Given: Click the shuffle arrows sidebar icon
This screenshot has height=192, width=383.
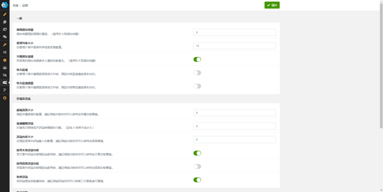Looking at the screenshot, I should (5, 52).
